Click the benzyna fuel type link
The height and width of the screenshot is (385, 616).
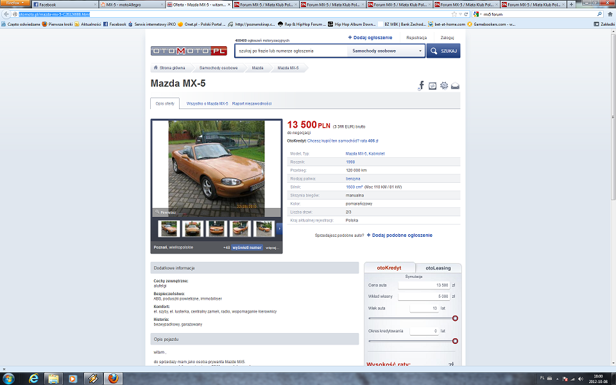[353, 179]
